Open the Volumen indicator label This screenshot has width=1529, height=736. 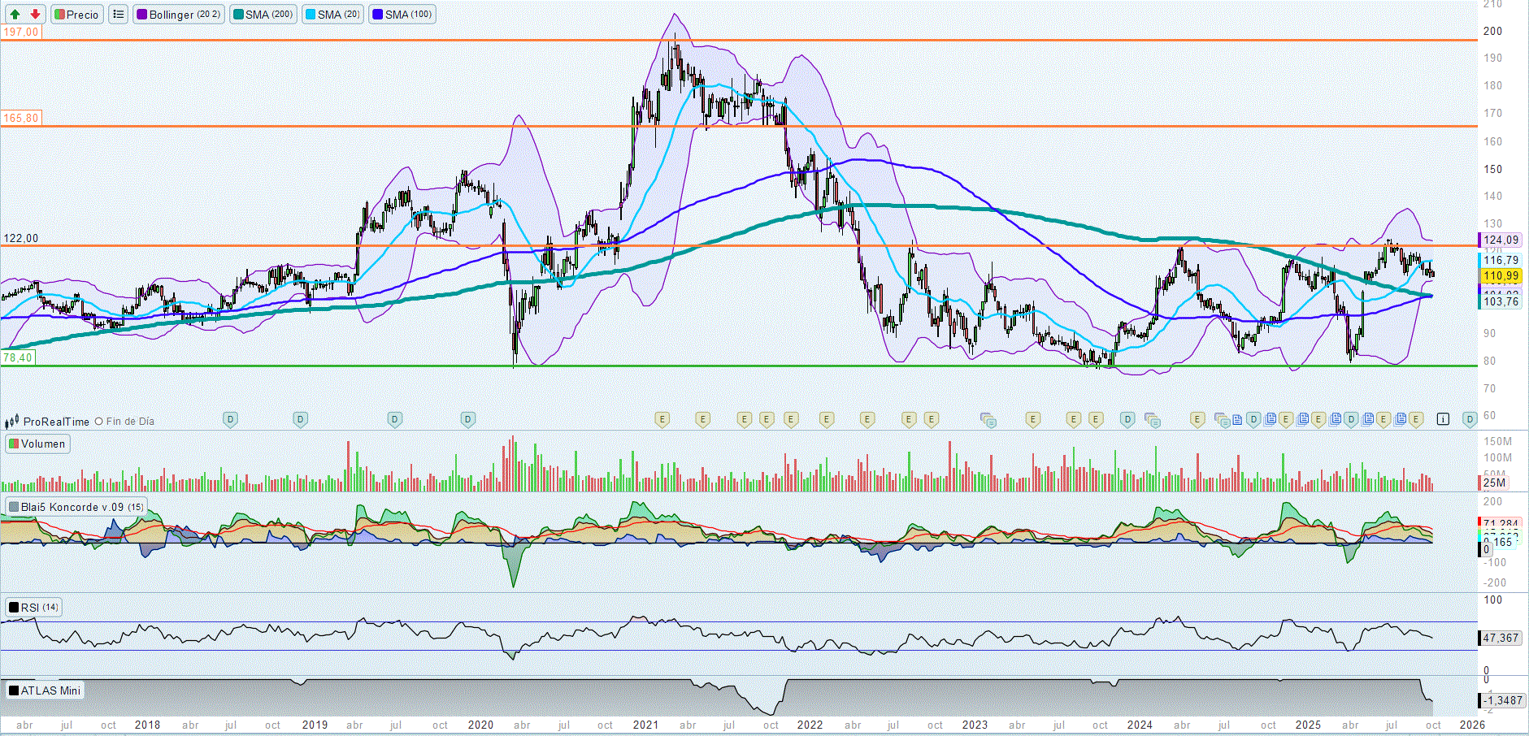pyautogui.click(x=37, y=444)
